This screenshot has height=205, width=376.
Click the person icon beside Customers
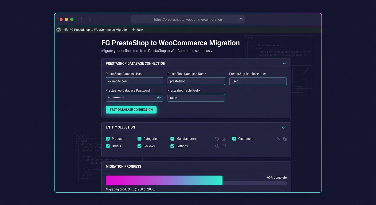(x=278, y=139)
